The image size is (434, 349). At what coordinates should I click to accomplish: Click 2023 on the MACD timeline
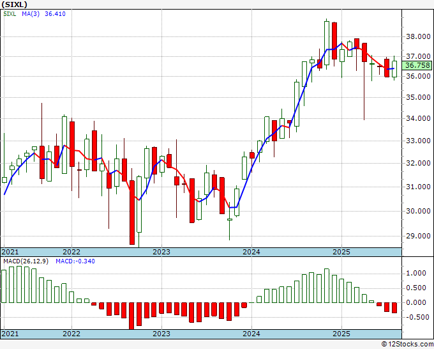pyautogui.click(x=161, y=334)
